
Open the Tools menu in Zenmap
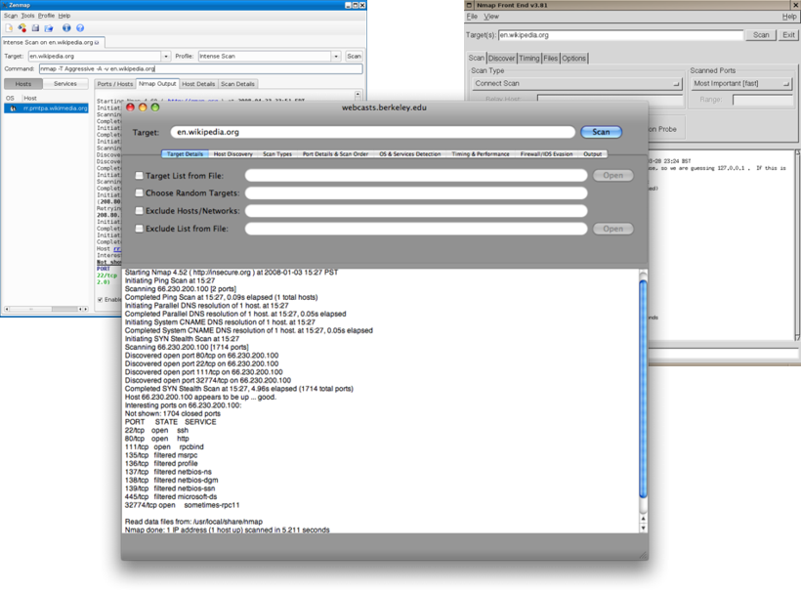(x=27, y=16)
